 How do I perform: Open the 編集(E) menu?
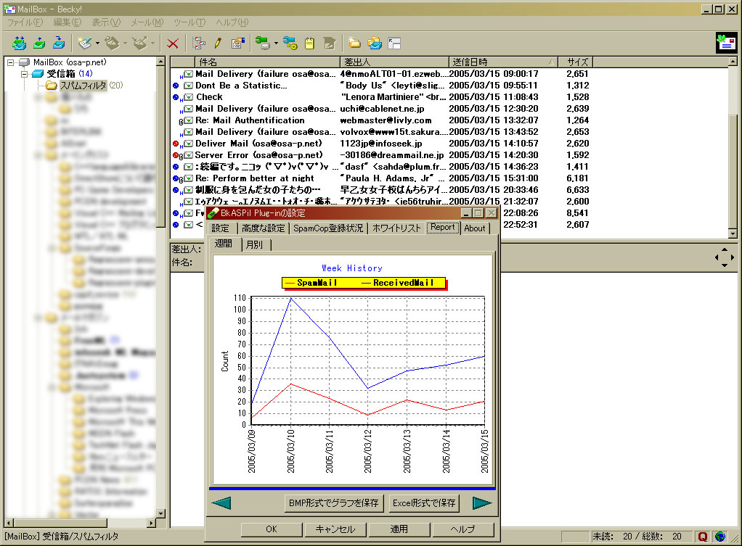coord(68,22)
